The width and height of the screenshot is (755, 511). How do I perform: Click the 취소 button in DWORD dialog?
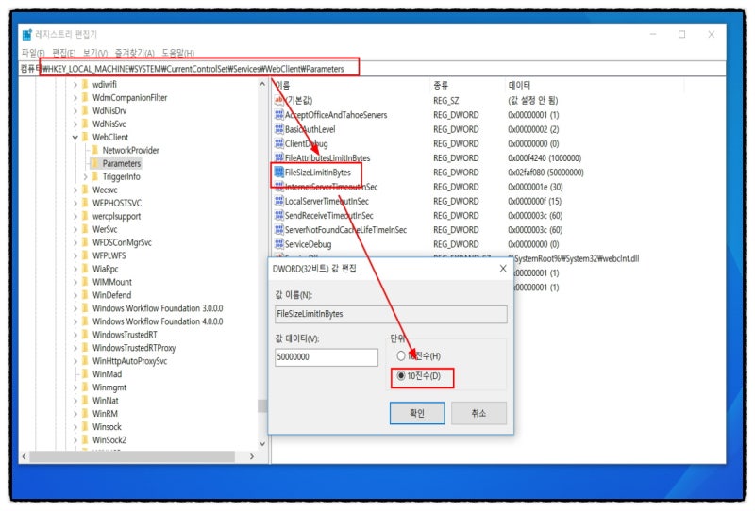pos(478,413)
